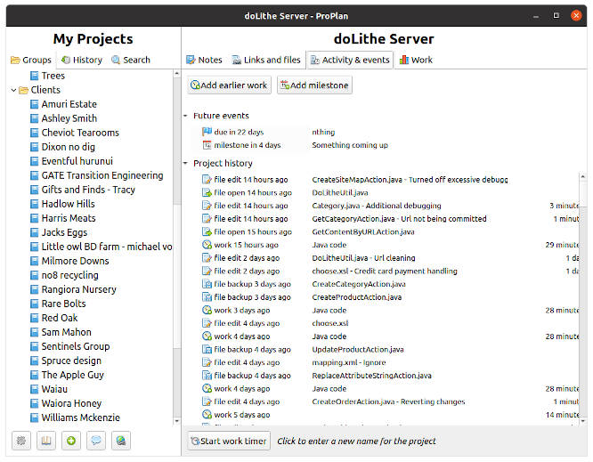Select 'choose.xsl - Credit card payment handling' entry

pos(385,271)
